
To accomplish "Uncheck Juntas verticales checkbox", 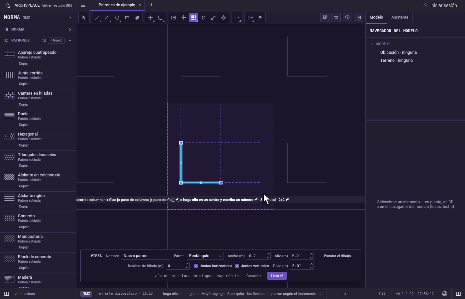I will pos(237,266).
